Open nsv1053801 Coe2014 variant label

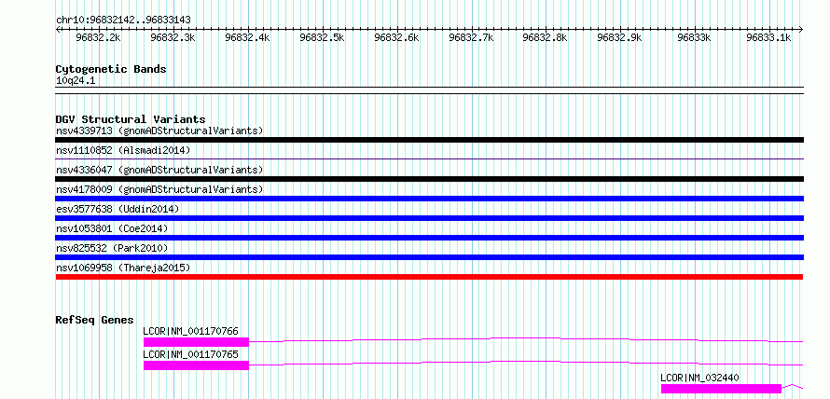tap(112, 228)
